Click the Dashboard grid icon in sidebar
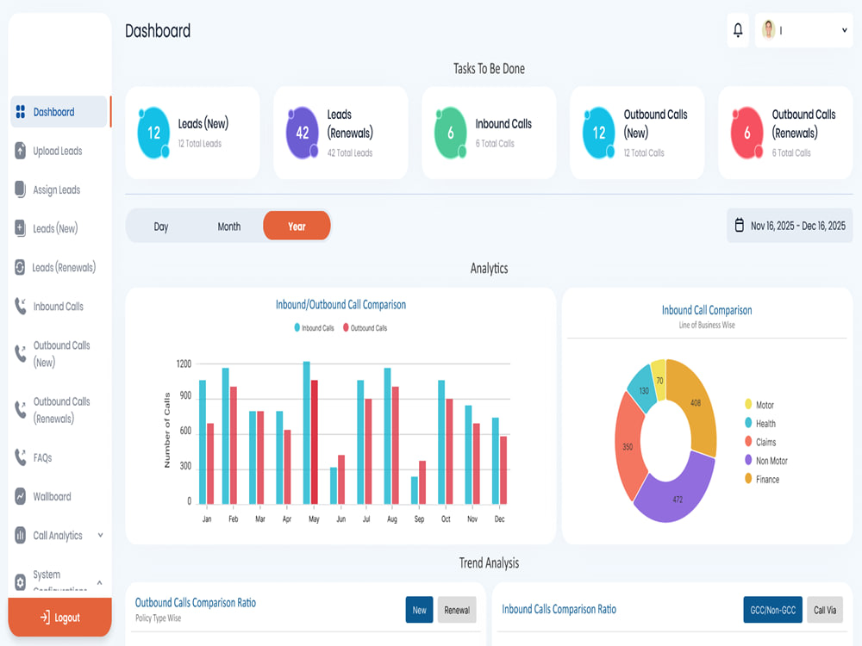Image resolution: width=862 pixels, height=646 pixels. click(21, 112)
